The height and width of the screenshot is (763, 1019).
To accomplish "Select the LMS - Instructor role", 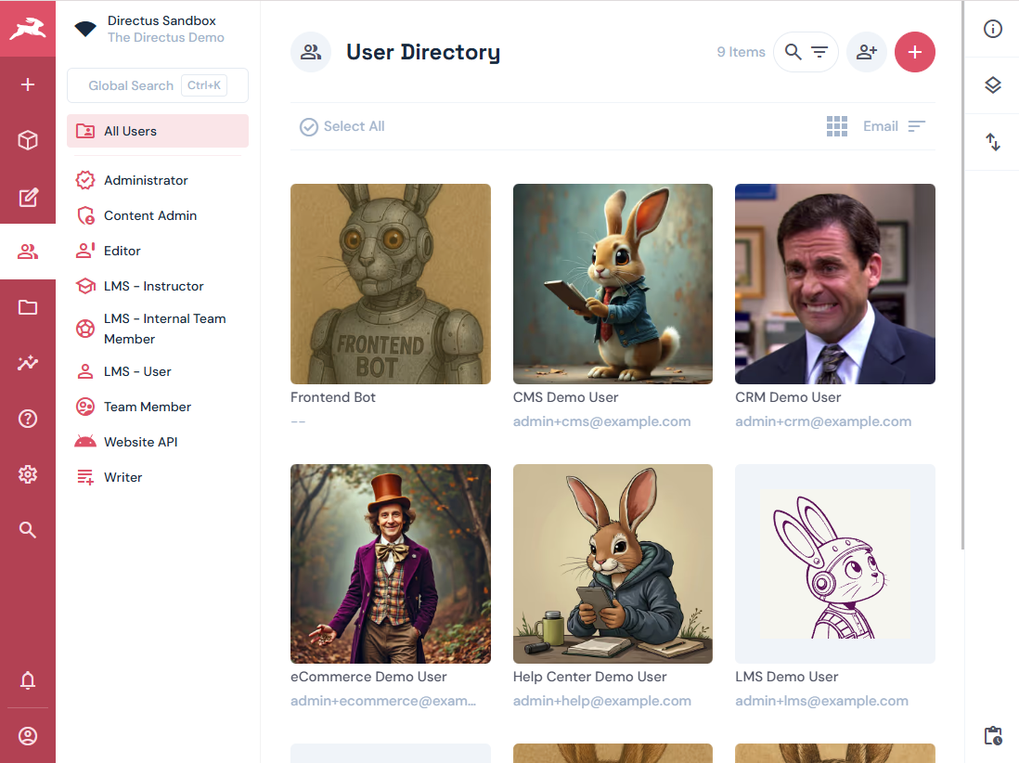I will pos(153,286).
